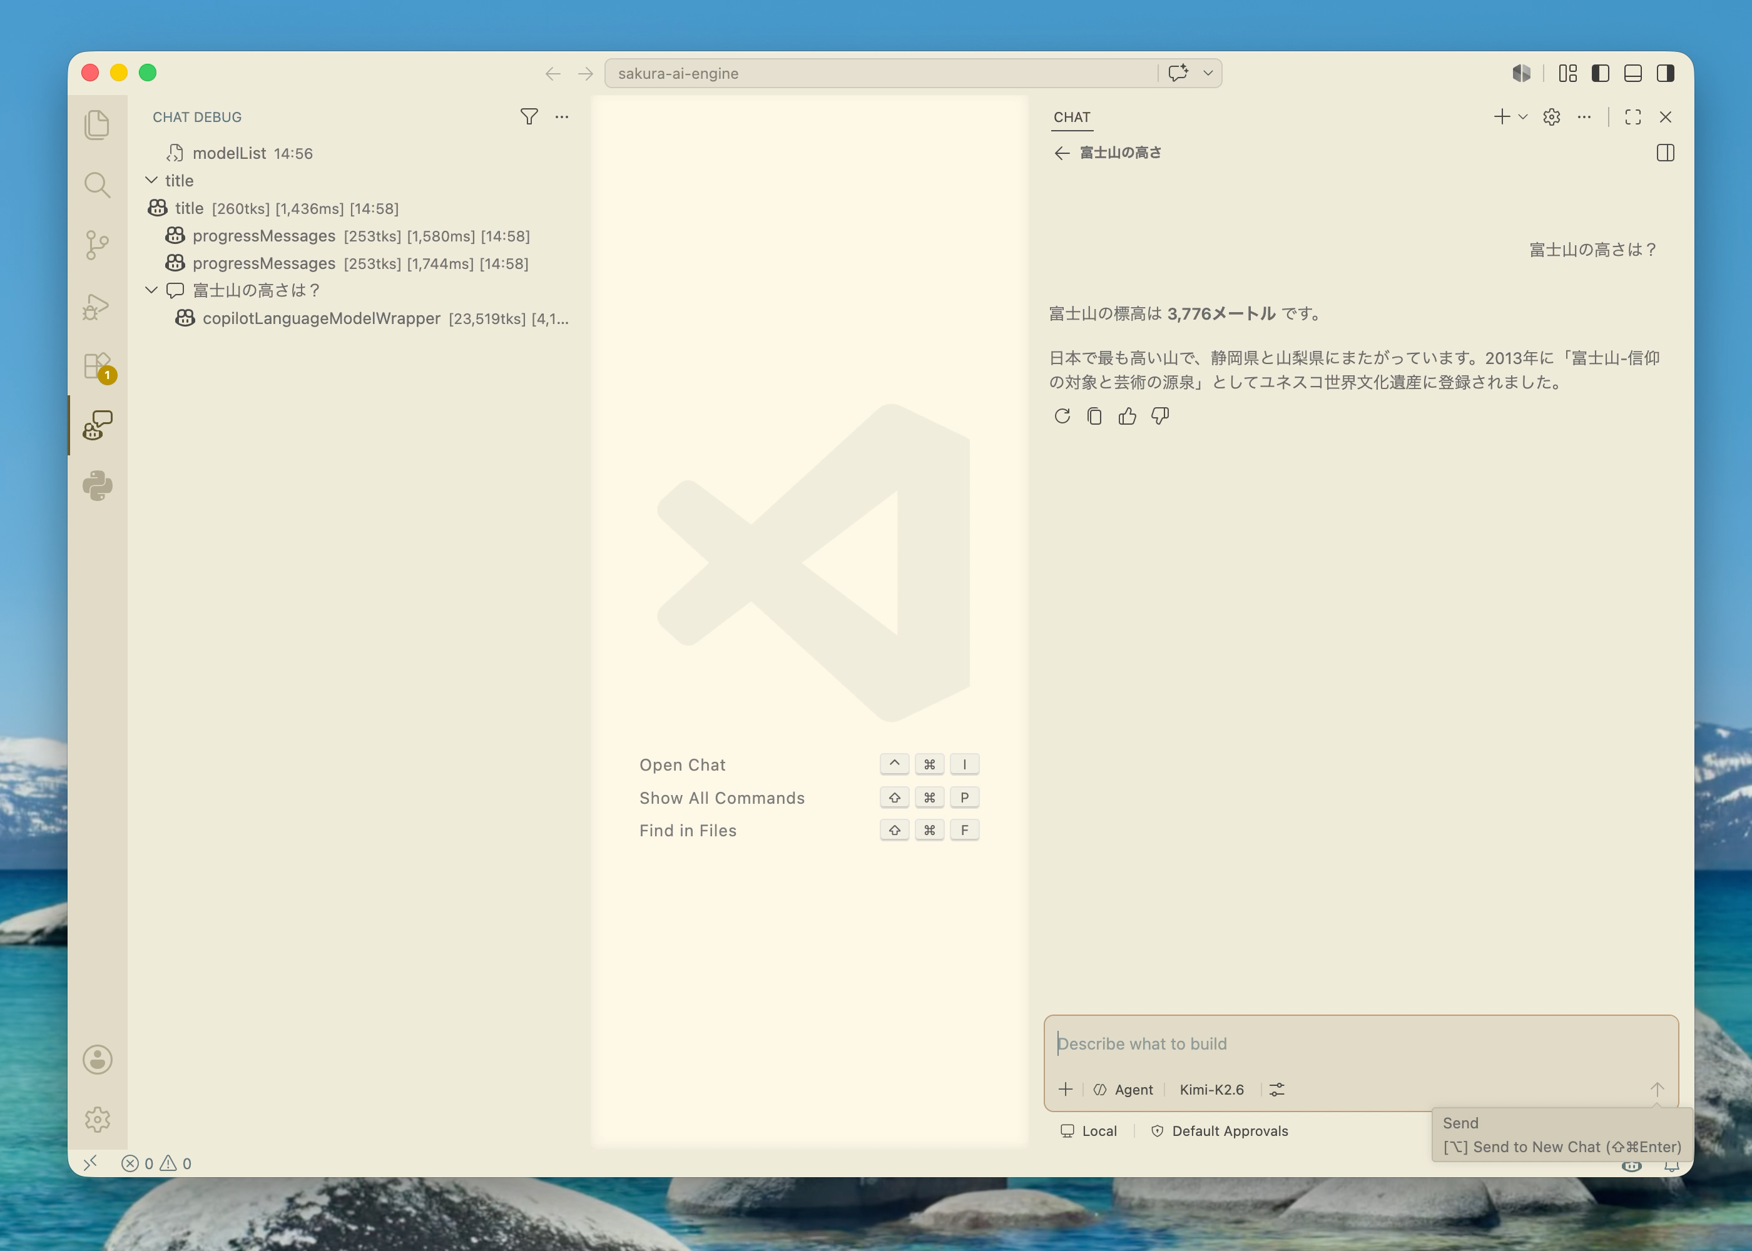Open new chat options dropdown chevron
Screen dimensions: 1752x1251
pyautogui.click(x=1522, y=117)
